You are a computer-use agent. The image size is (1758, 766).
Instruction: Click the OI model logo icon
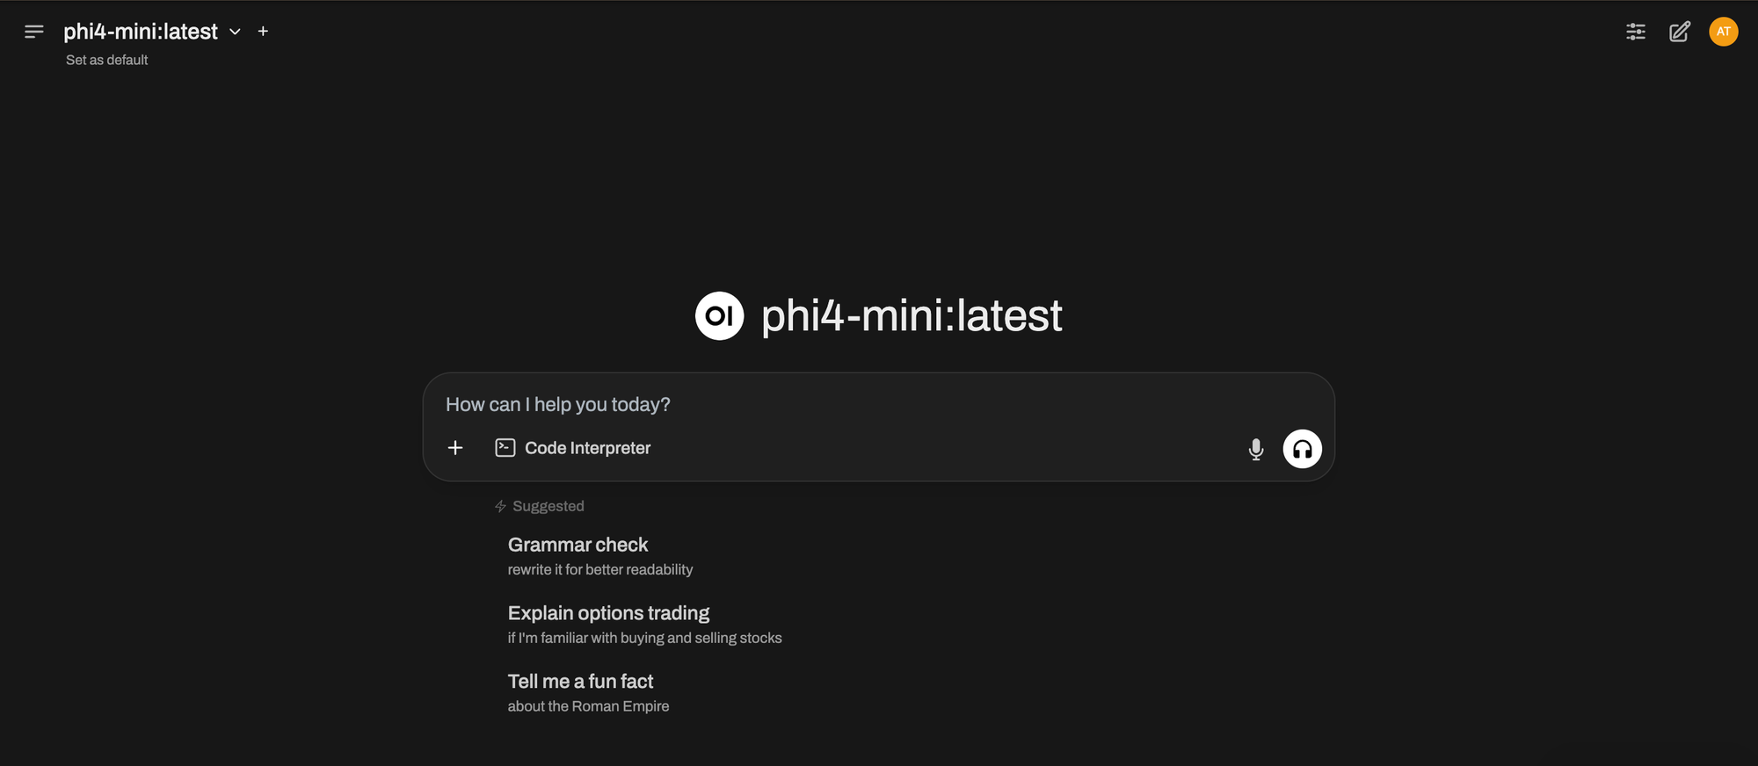[719, 316]
